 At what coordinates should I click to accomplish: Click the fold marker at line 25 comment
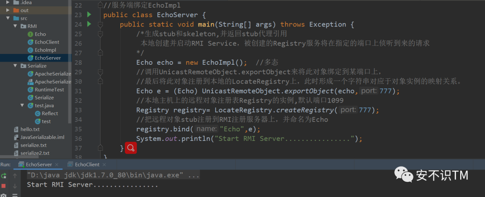[99, 34]
